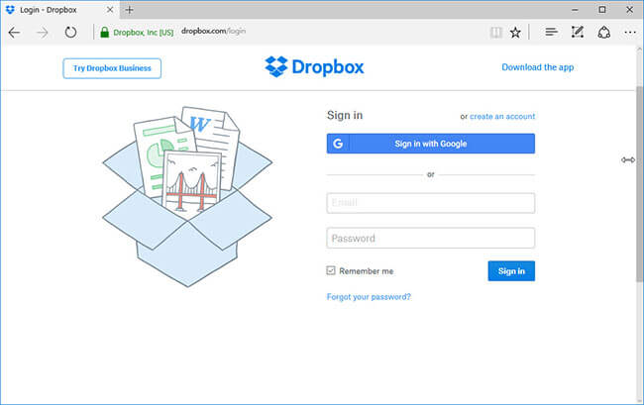Minimize the browser window

[575, 10]
